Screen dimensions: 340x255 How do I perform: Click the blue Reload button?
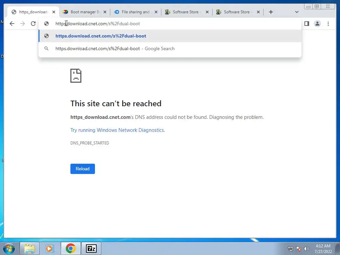click(83, 169)
